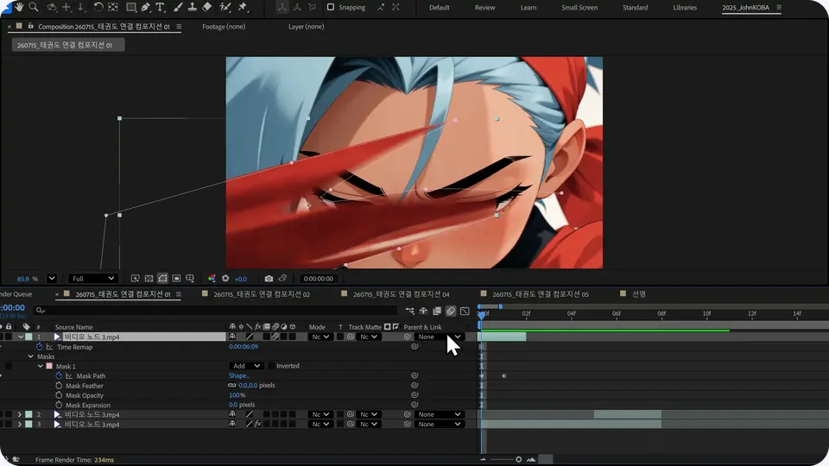This screenshot has width=829, height=466.
Task: Click the composition breadcrumb button ending in 01
Action: click(x=68, y=45)
